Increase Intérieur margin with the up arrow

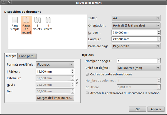pos(73,70)
